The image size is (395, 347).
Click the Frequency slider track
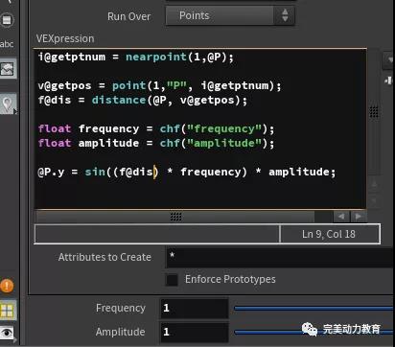pyautogui.click(x=314, y=309)
